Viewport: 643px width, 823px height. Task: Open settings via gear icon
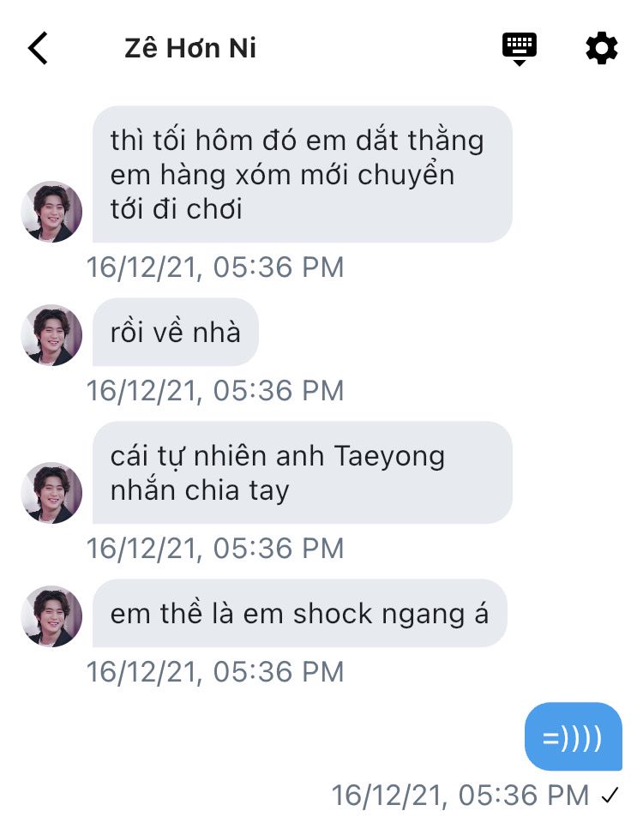tap(602, 48)
